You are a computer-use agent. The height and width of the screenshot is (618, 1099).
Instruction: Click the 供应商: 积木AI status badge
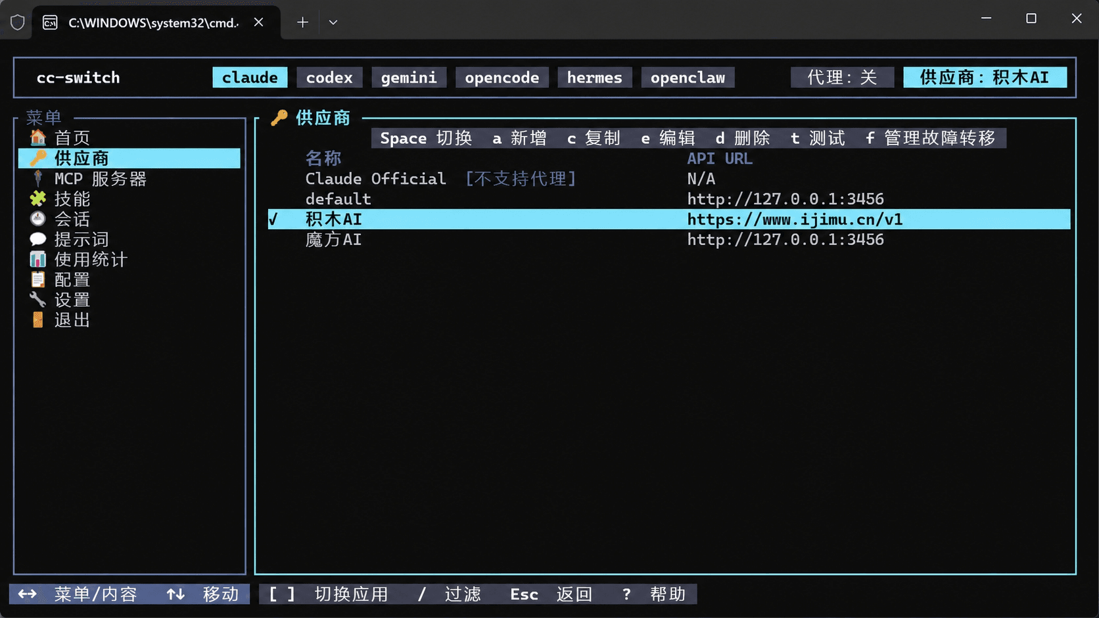(x=985, y=77)
